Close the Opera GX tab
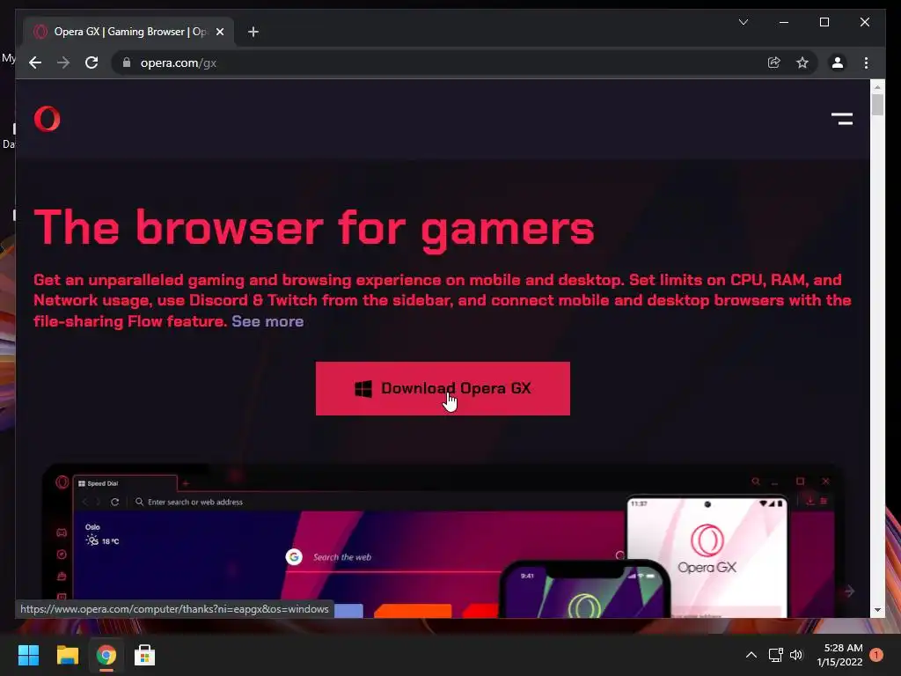Screen dimensions: 901x676 [x=219, y=33]
